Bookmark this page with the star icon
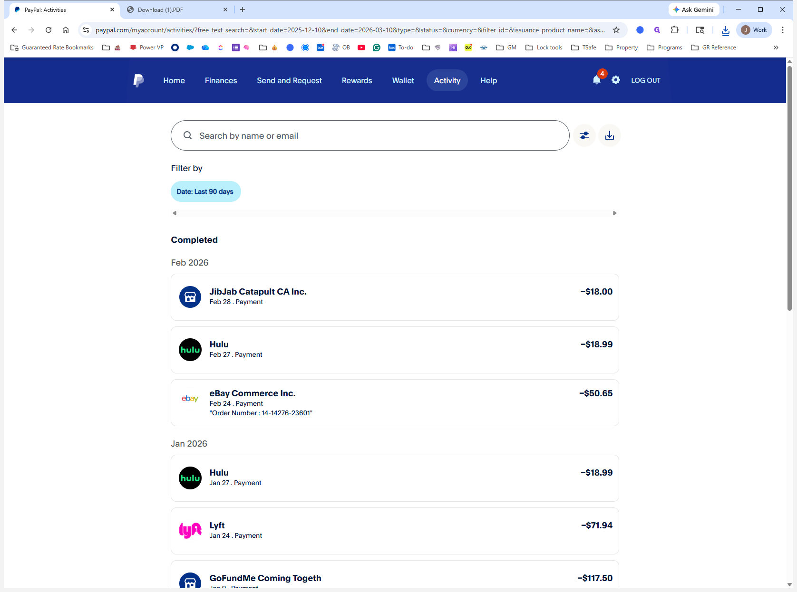 point(616,30)
